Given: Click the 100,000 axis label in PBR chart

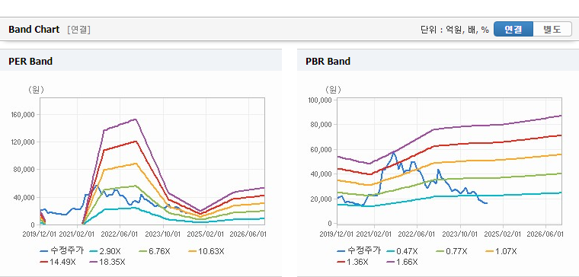Looking at the screenshot, I should tap(320, 100).
